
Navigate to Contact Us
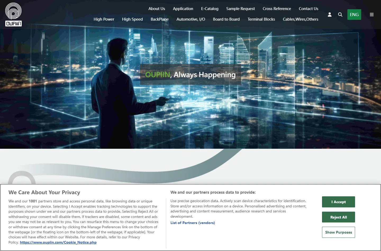309,9
